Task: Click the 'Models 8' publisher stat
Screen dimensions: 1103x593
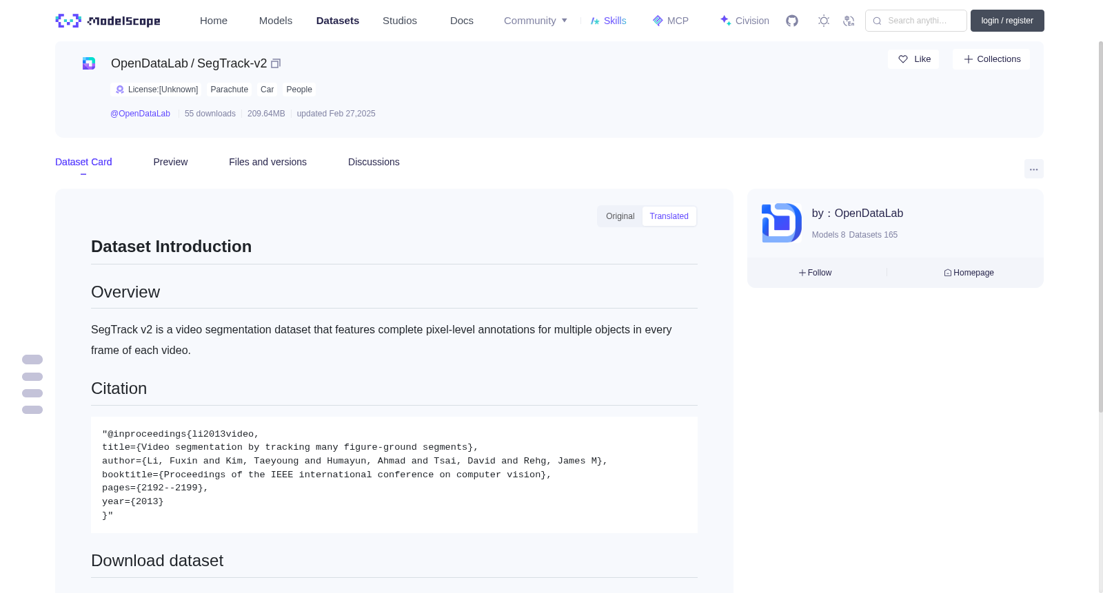Action: click(x=829, y=235)
